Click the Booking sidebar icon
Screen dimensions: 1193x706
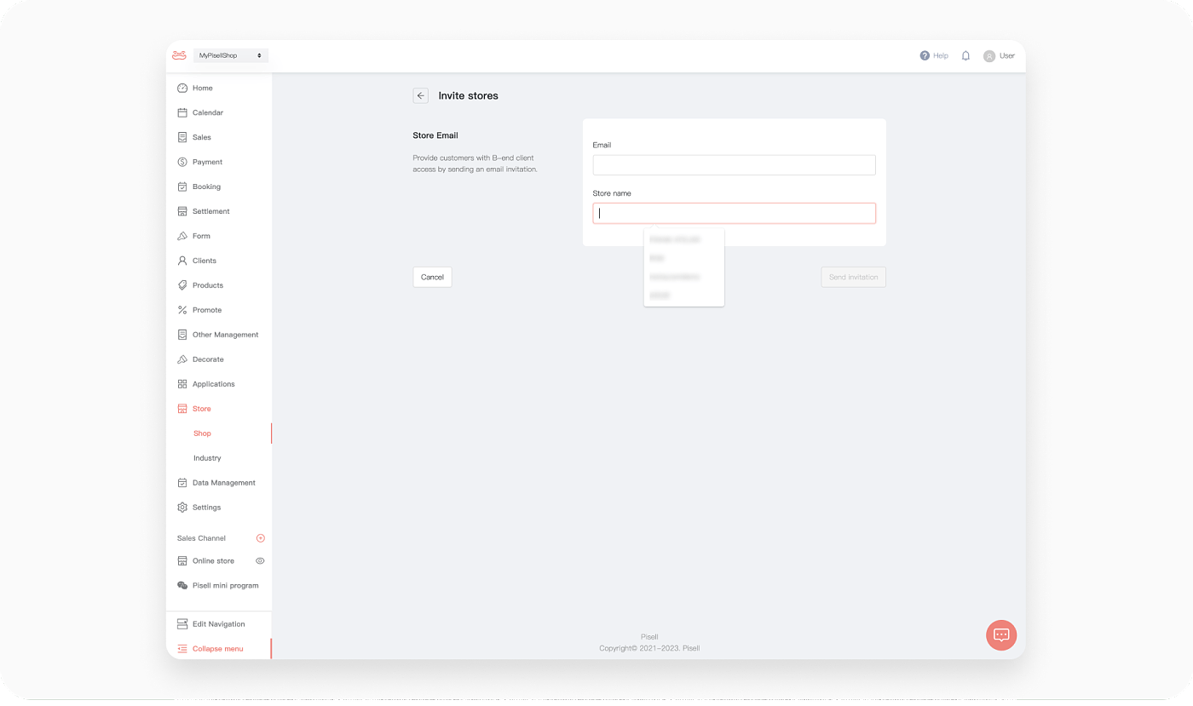[182, 187]
